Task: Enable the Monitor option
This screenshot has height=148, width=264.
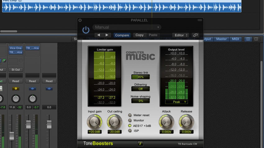Action: pos(130,120)
